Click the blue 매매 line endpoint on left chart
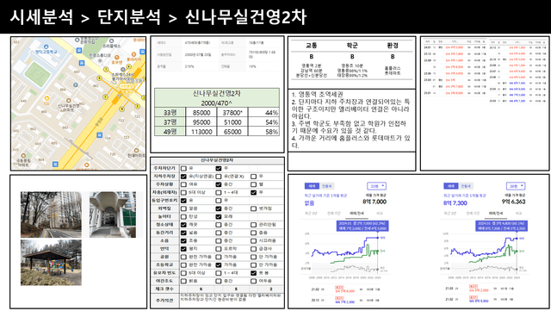551x311 pixels. (378, 238)
